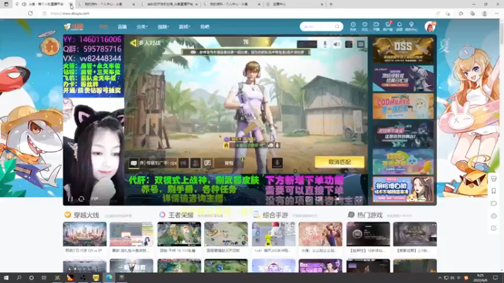Open Windows taskbar search

19,277
